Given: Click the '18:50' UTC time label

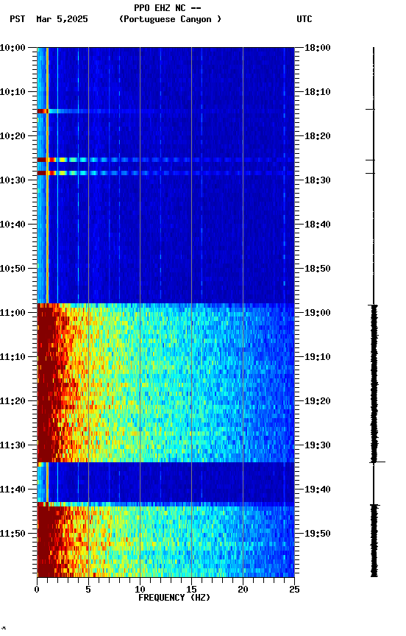Looking at the screenshot, I should pyautogui.click(x=318, y=269).
